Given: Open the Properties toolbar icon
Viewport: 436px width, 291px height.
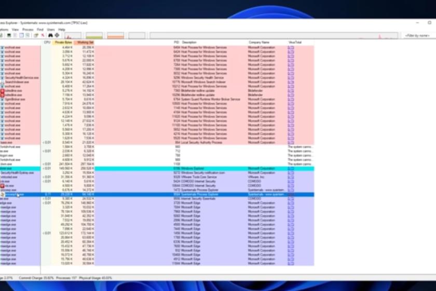Looking at the screenshot, I should (x=36, y=35).
